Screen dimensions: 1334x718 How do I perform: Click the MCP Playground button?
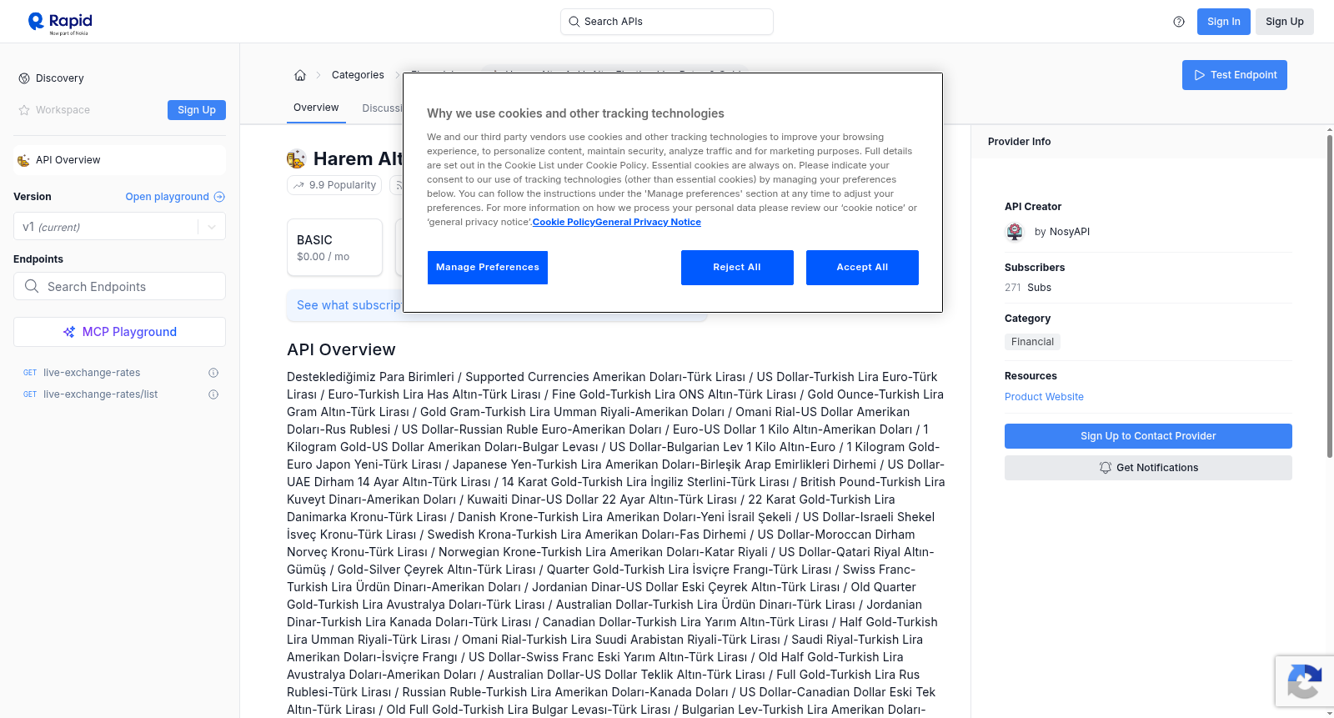point(119,332)
